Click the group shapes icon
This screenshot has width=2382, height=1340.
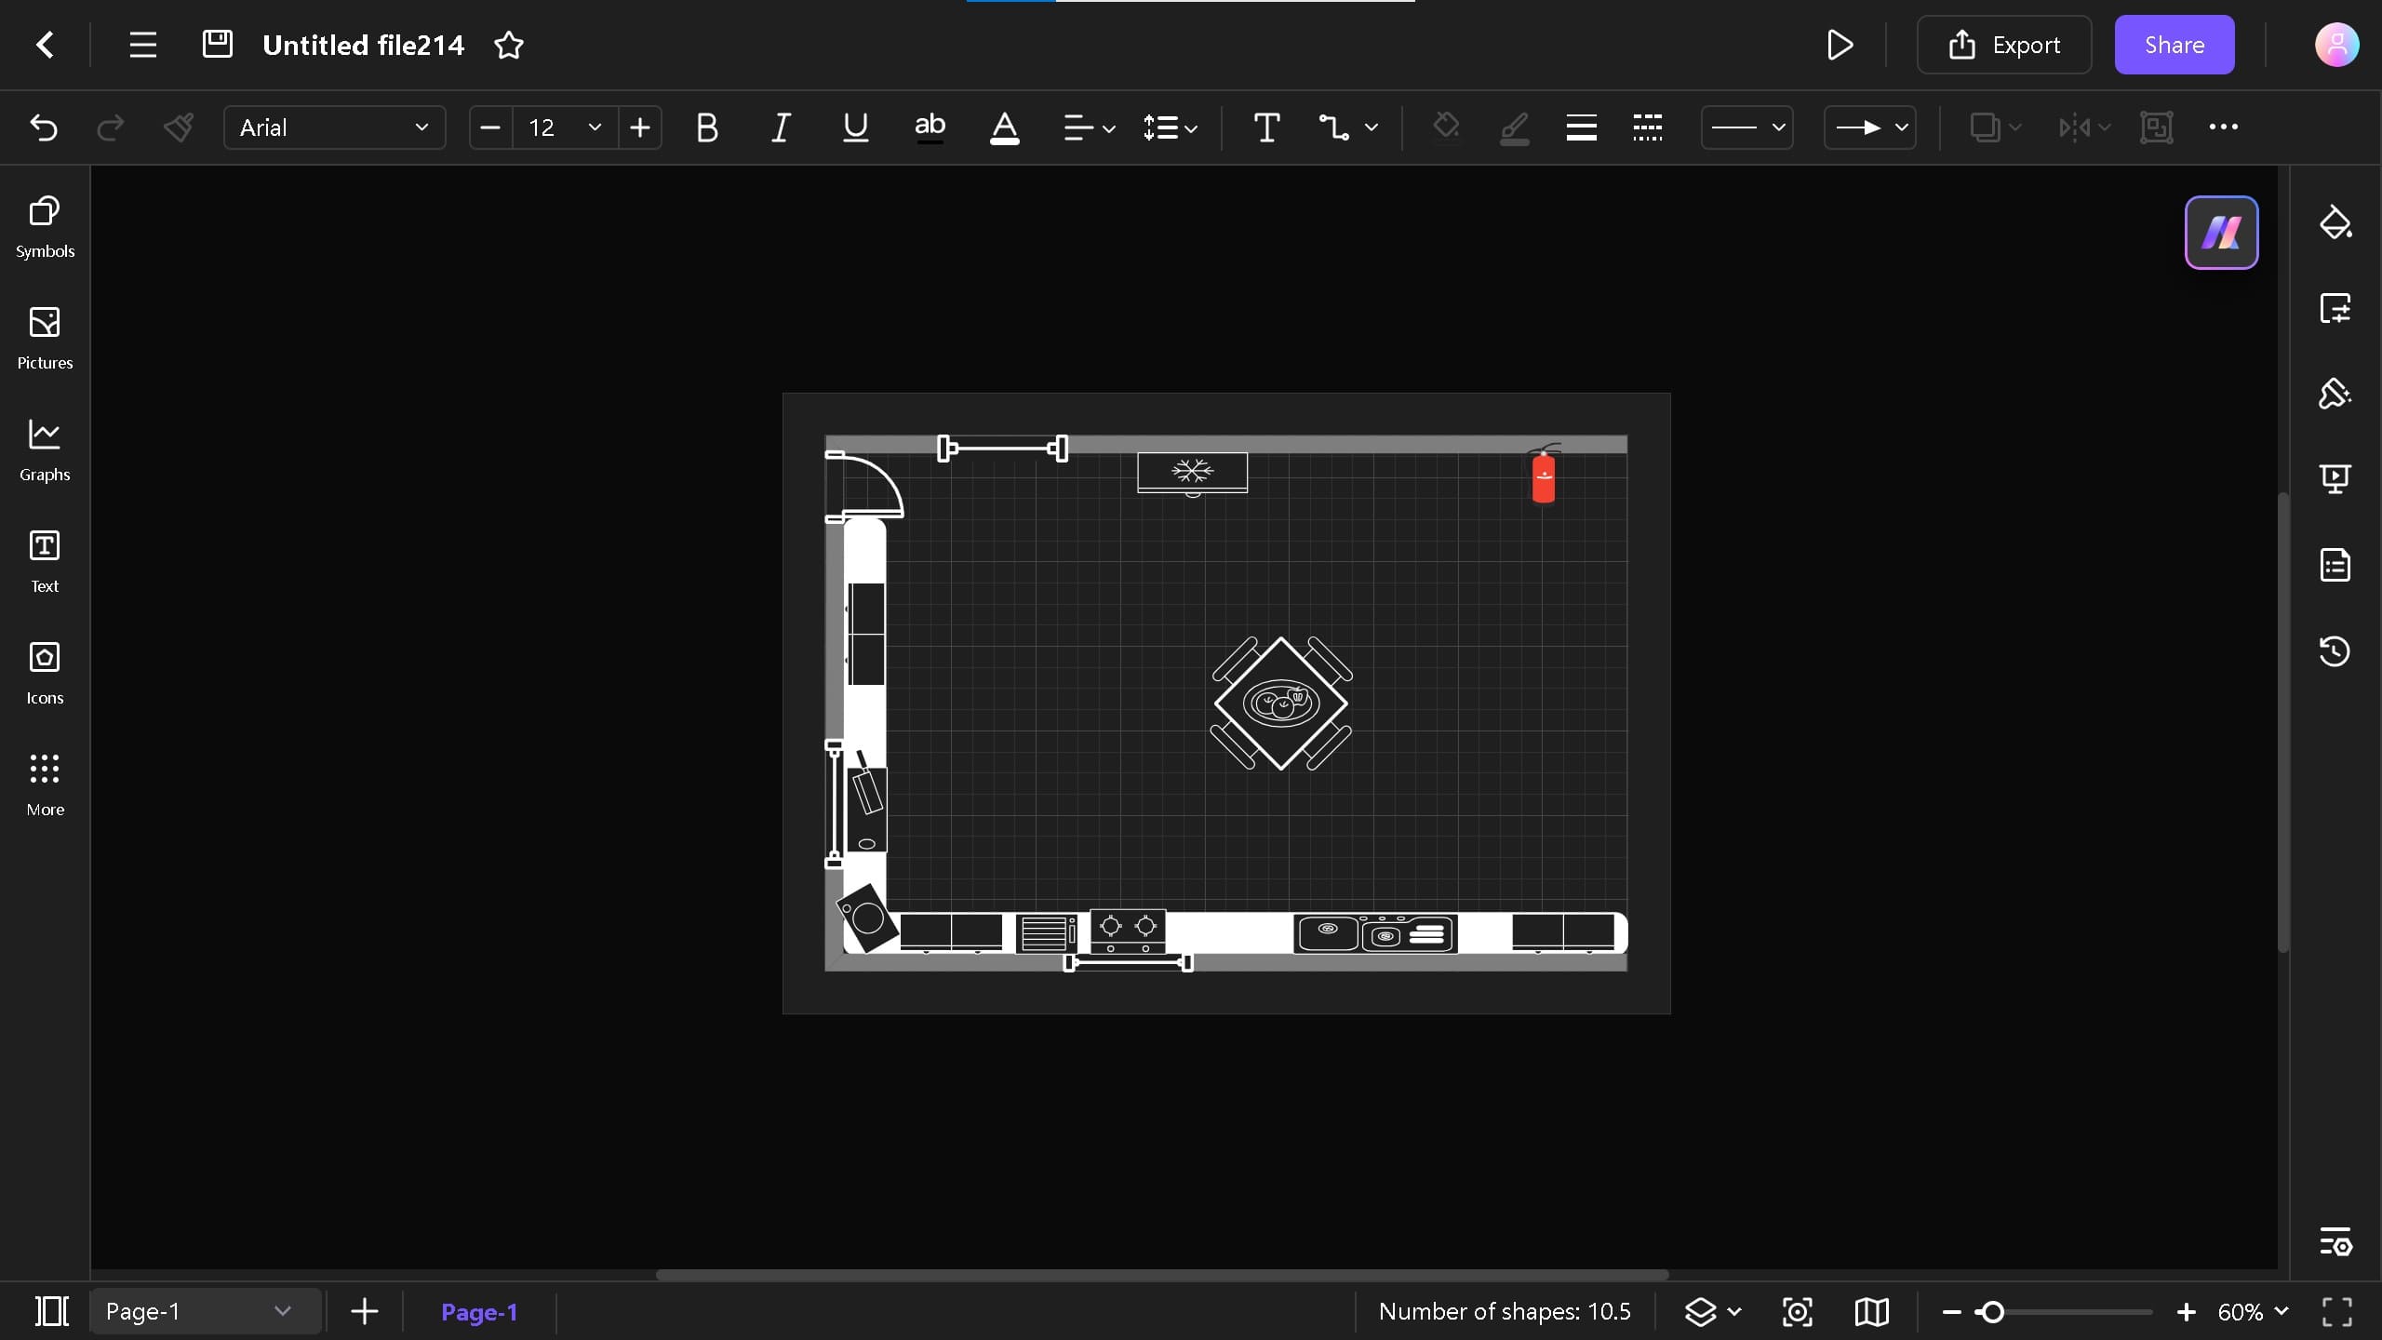pyautogui.click(x=2156, y=127)
